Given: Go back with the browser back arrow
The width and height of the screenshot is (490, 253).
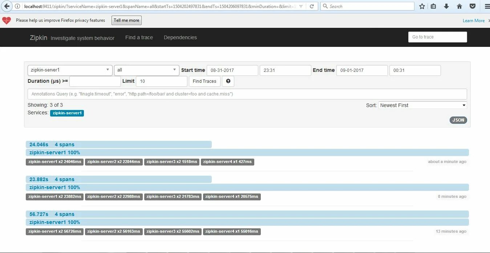Looking at the screenshot, I should click(x=6, y=6).
